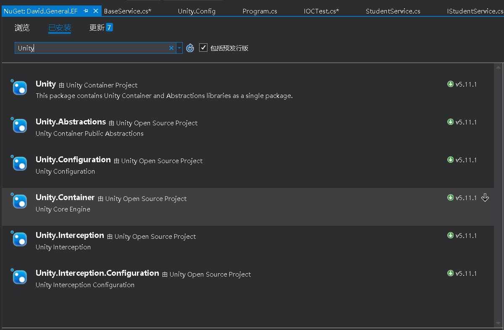Screen dimensions: 504x330
Task: Click installed-version icon for Unity.Configuration
Action: point(450,160)
